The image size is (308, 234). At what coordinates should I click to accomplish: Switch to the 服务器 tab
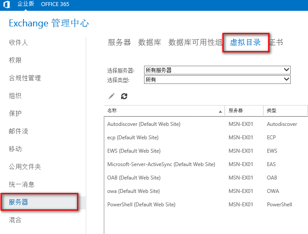coord(119,42)
